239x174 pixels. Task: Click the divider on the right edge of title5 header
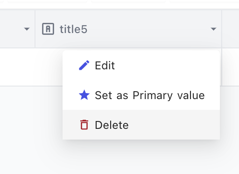point(222,29)
